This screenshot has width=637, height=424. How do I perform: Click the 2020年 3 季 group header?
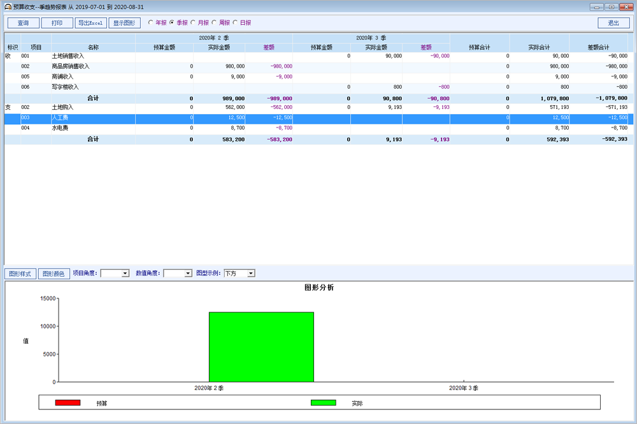[x=371, y=38]
